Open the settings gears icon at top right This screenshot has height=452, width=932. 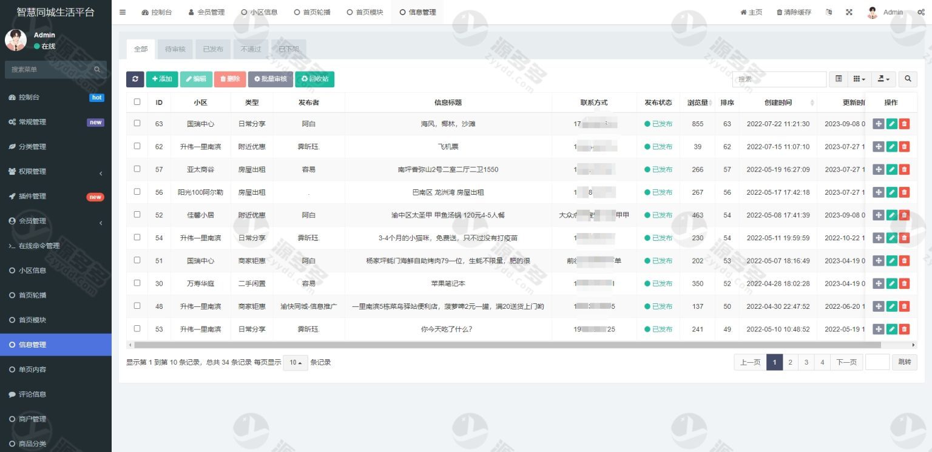click(920, 12)
